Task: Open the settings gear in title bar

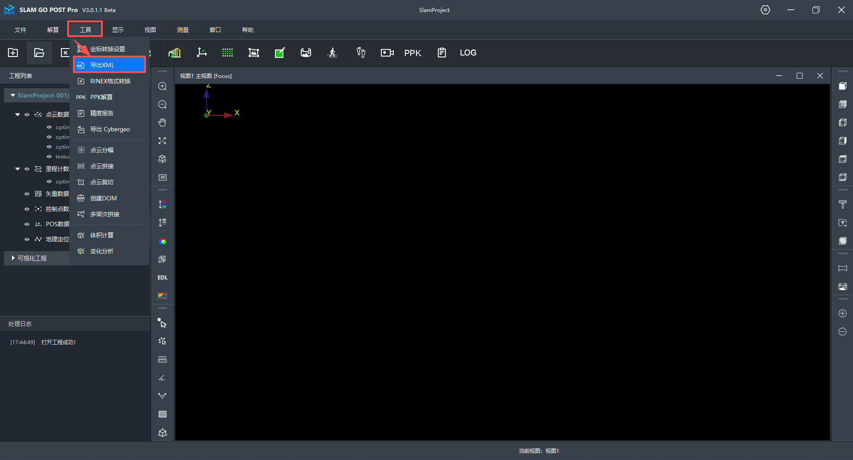Action: pyautogui.click(x=765, y=10)
